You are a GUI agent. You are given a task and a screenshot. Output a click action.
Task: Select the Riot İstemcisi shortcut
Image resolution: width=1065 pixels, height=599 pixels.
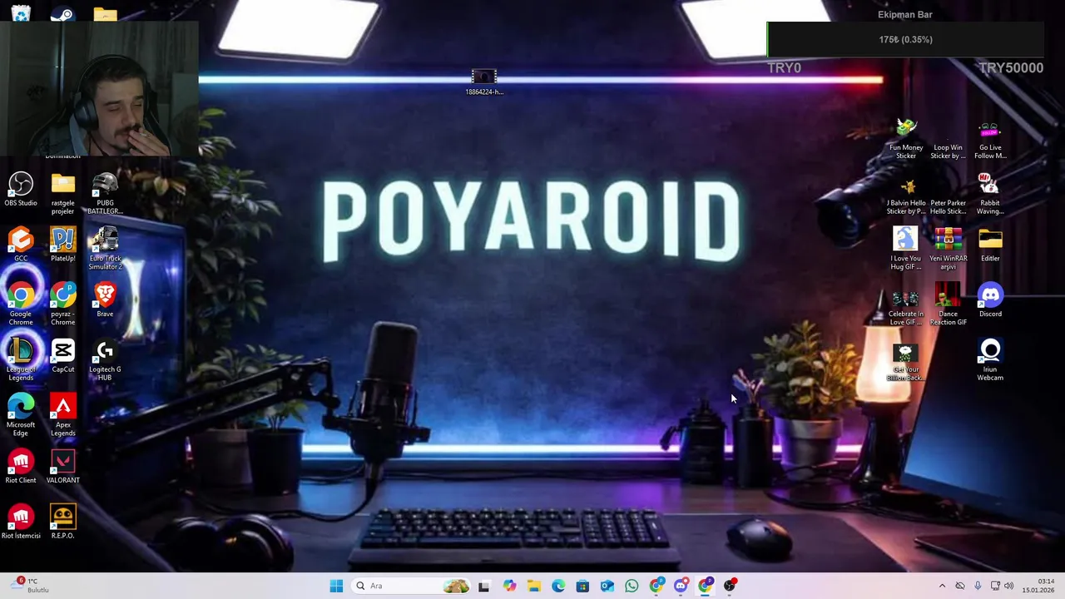point(21,522)
